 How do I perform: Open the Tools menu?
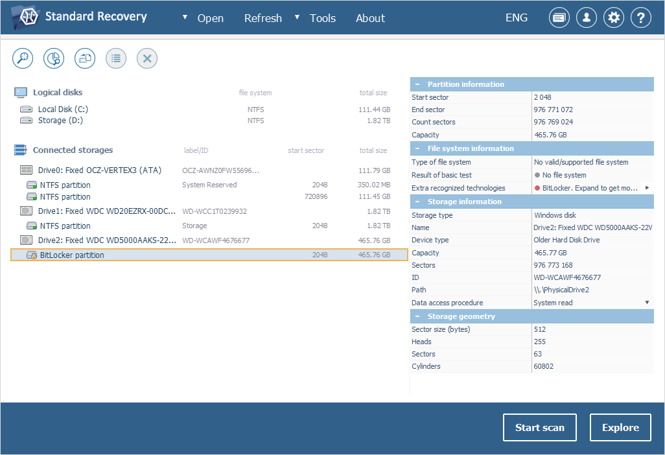click(x=322, y=18)
